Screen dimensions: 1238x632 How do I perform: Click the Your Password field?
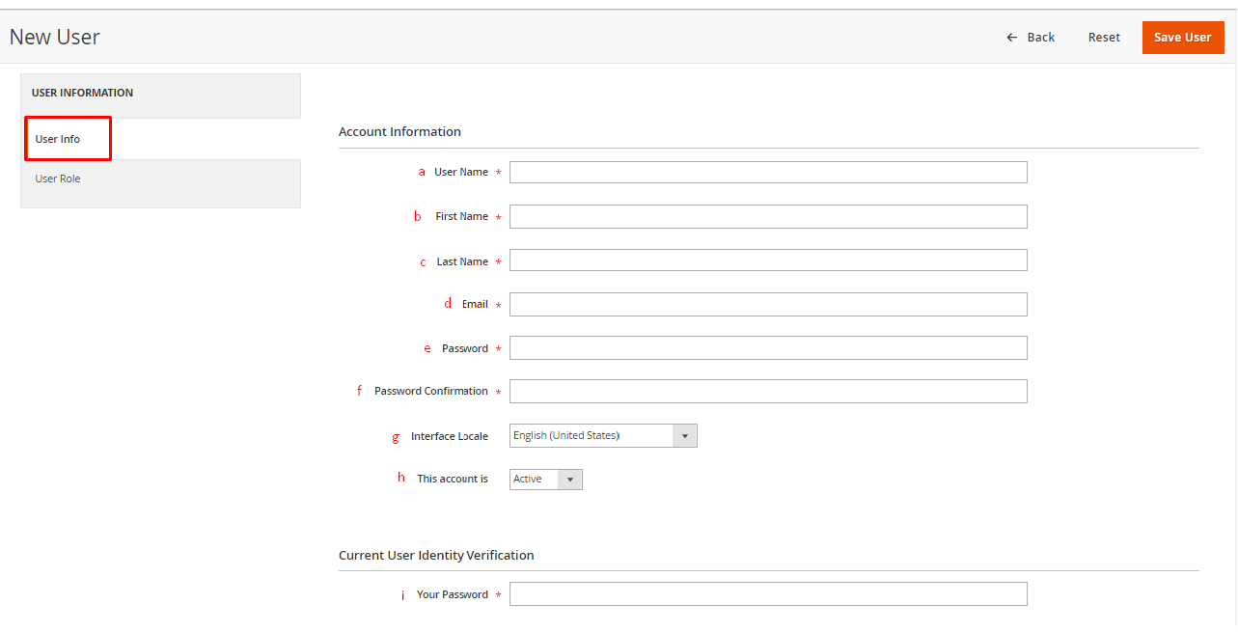768,593
